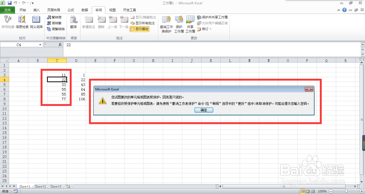Switch to Page Layout view in status bar
365x194 pixels.
click(x=308, y=191)
